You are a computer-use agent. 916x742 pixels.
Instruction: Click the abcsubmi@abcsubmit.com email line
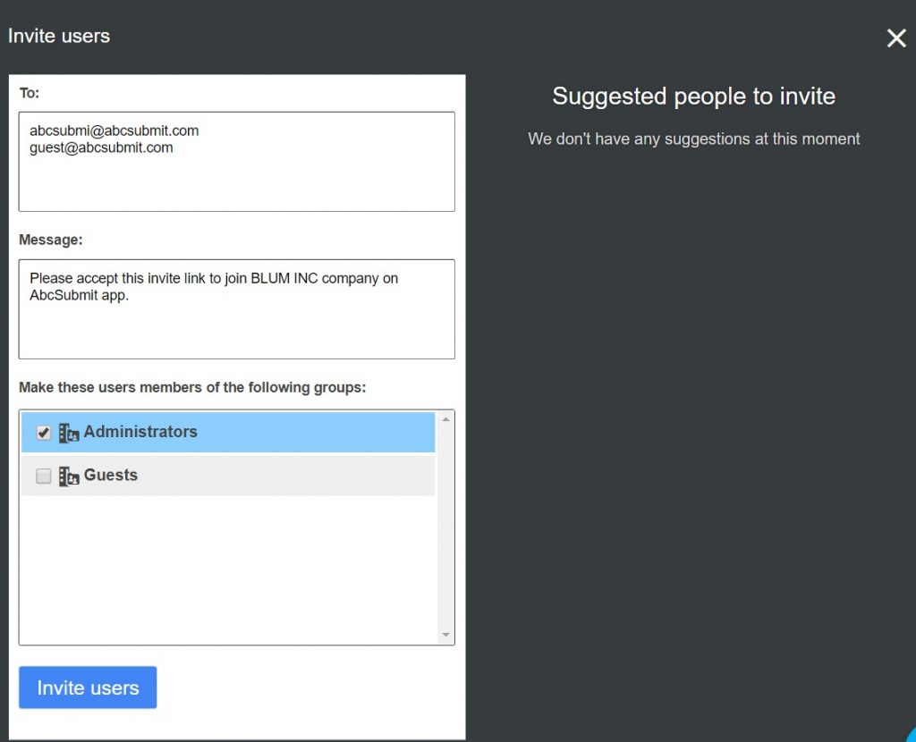pos(114,131)
